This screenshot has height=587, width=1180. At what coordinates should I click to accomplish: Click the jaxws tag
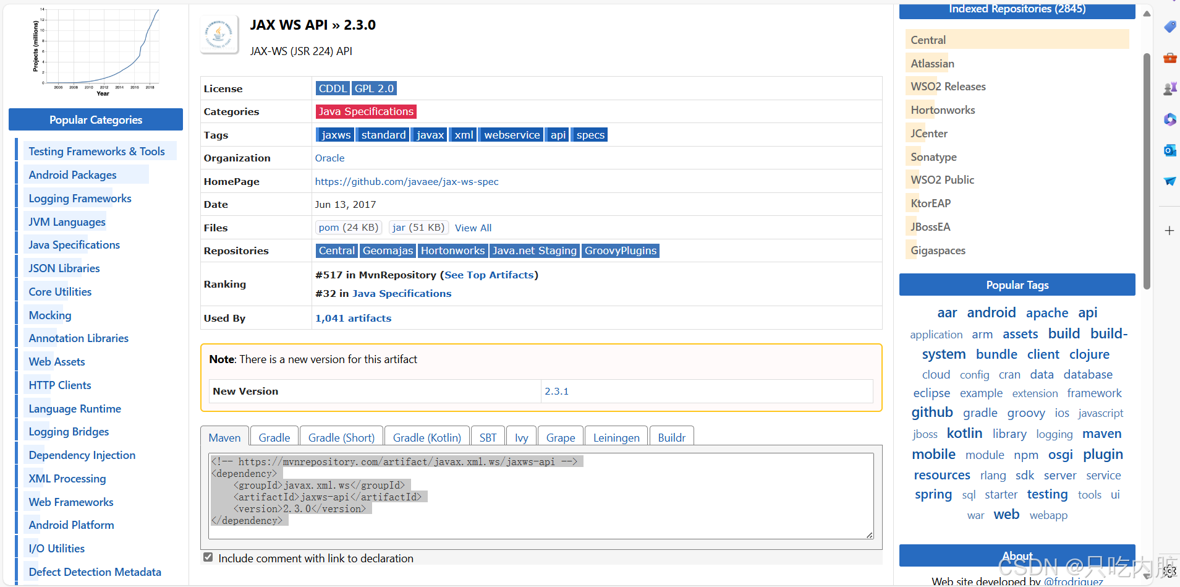click(x=336, y=135)
